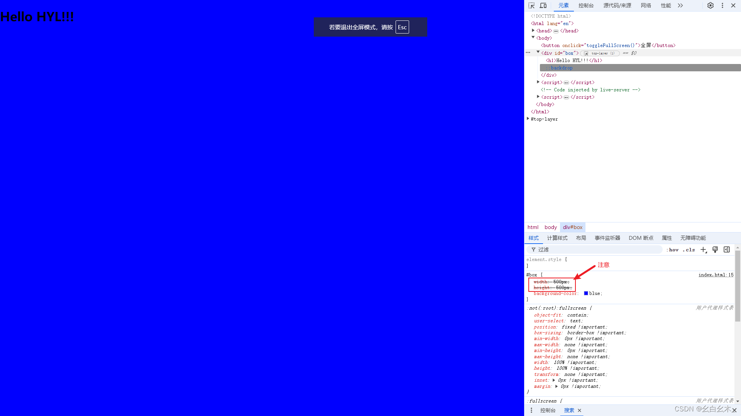Screen dimensions: 741x416
Task: Toggle the .cls class editor
Action: (689, 250)
